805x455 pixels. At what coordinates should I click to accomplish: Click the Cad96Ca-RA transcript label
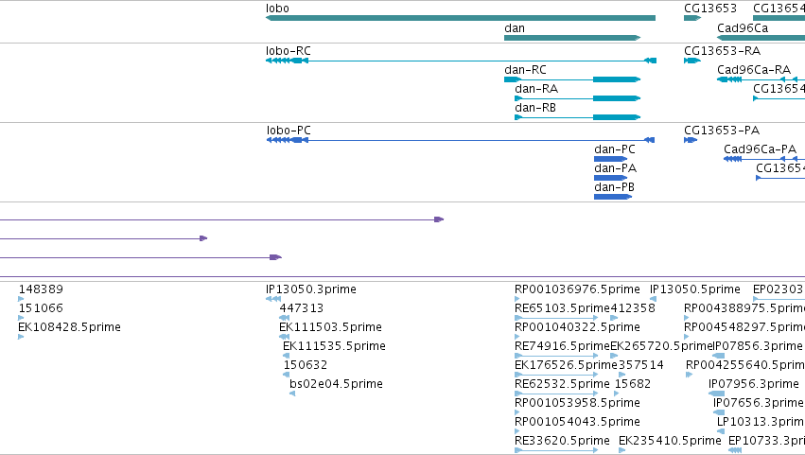(754, 70)
